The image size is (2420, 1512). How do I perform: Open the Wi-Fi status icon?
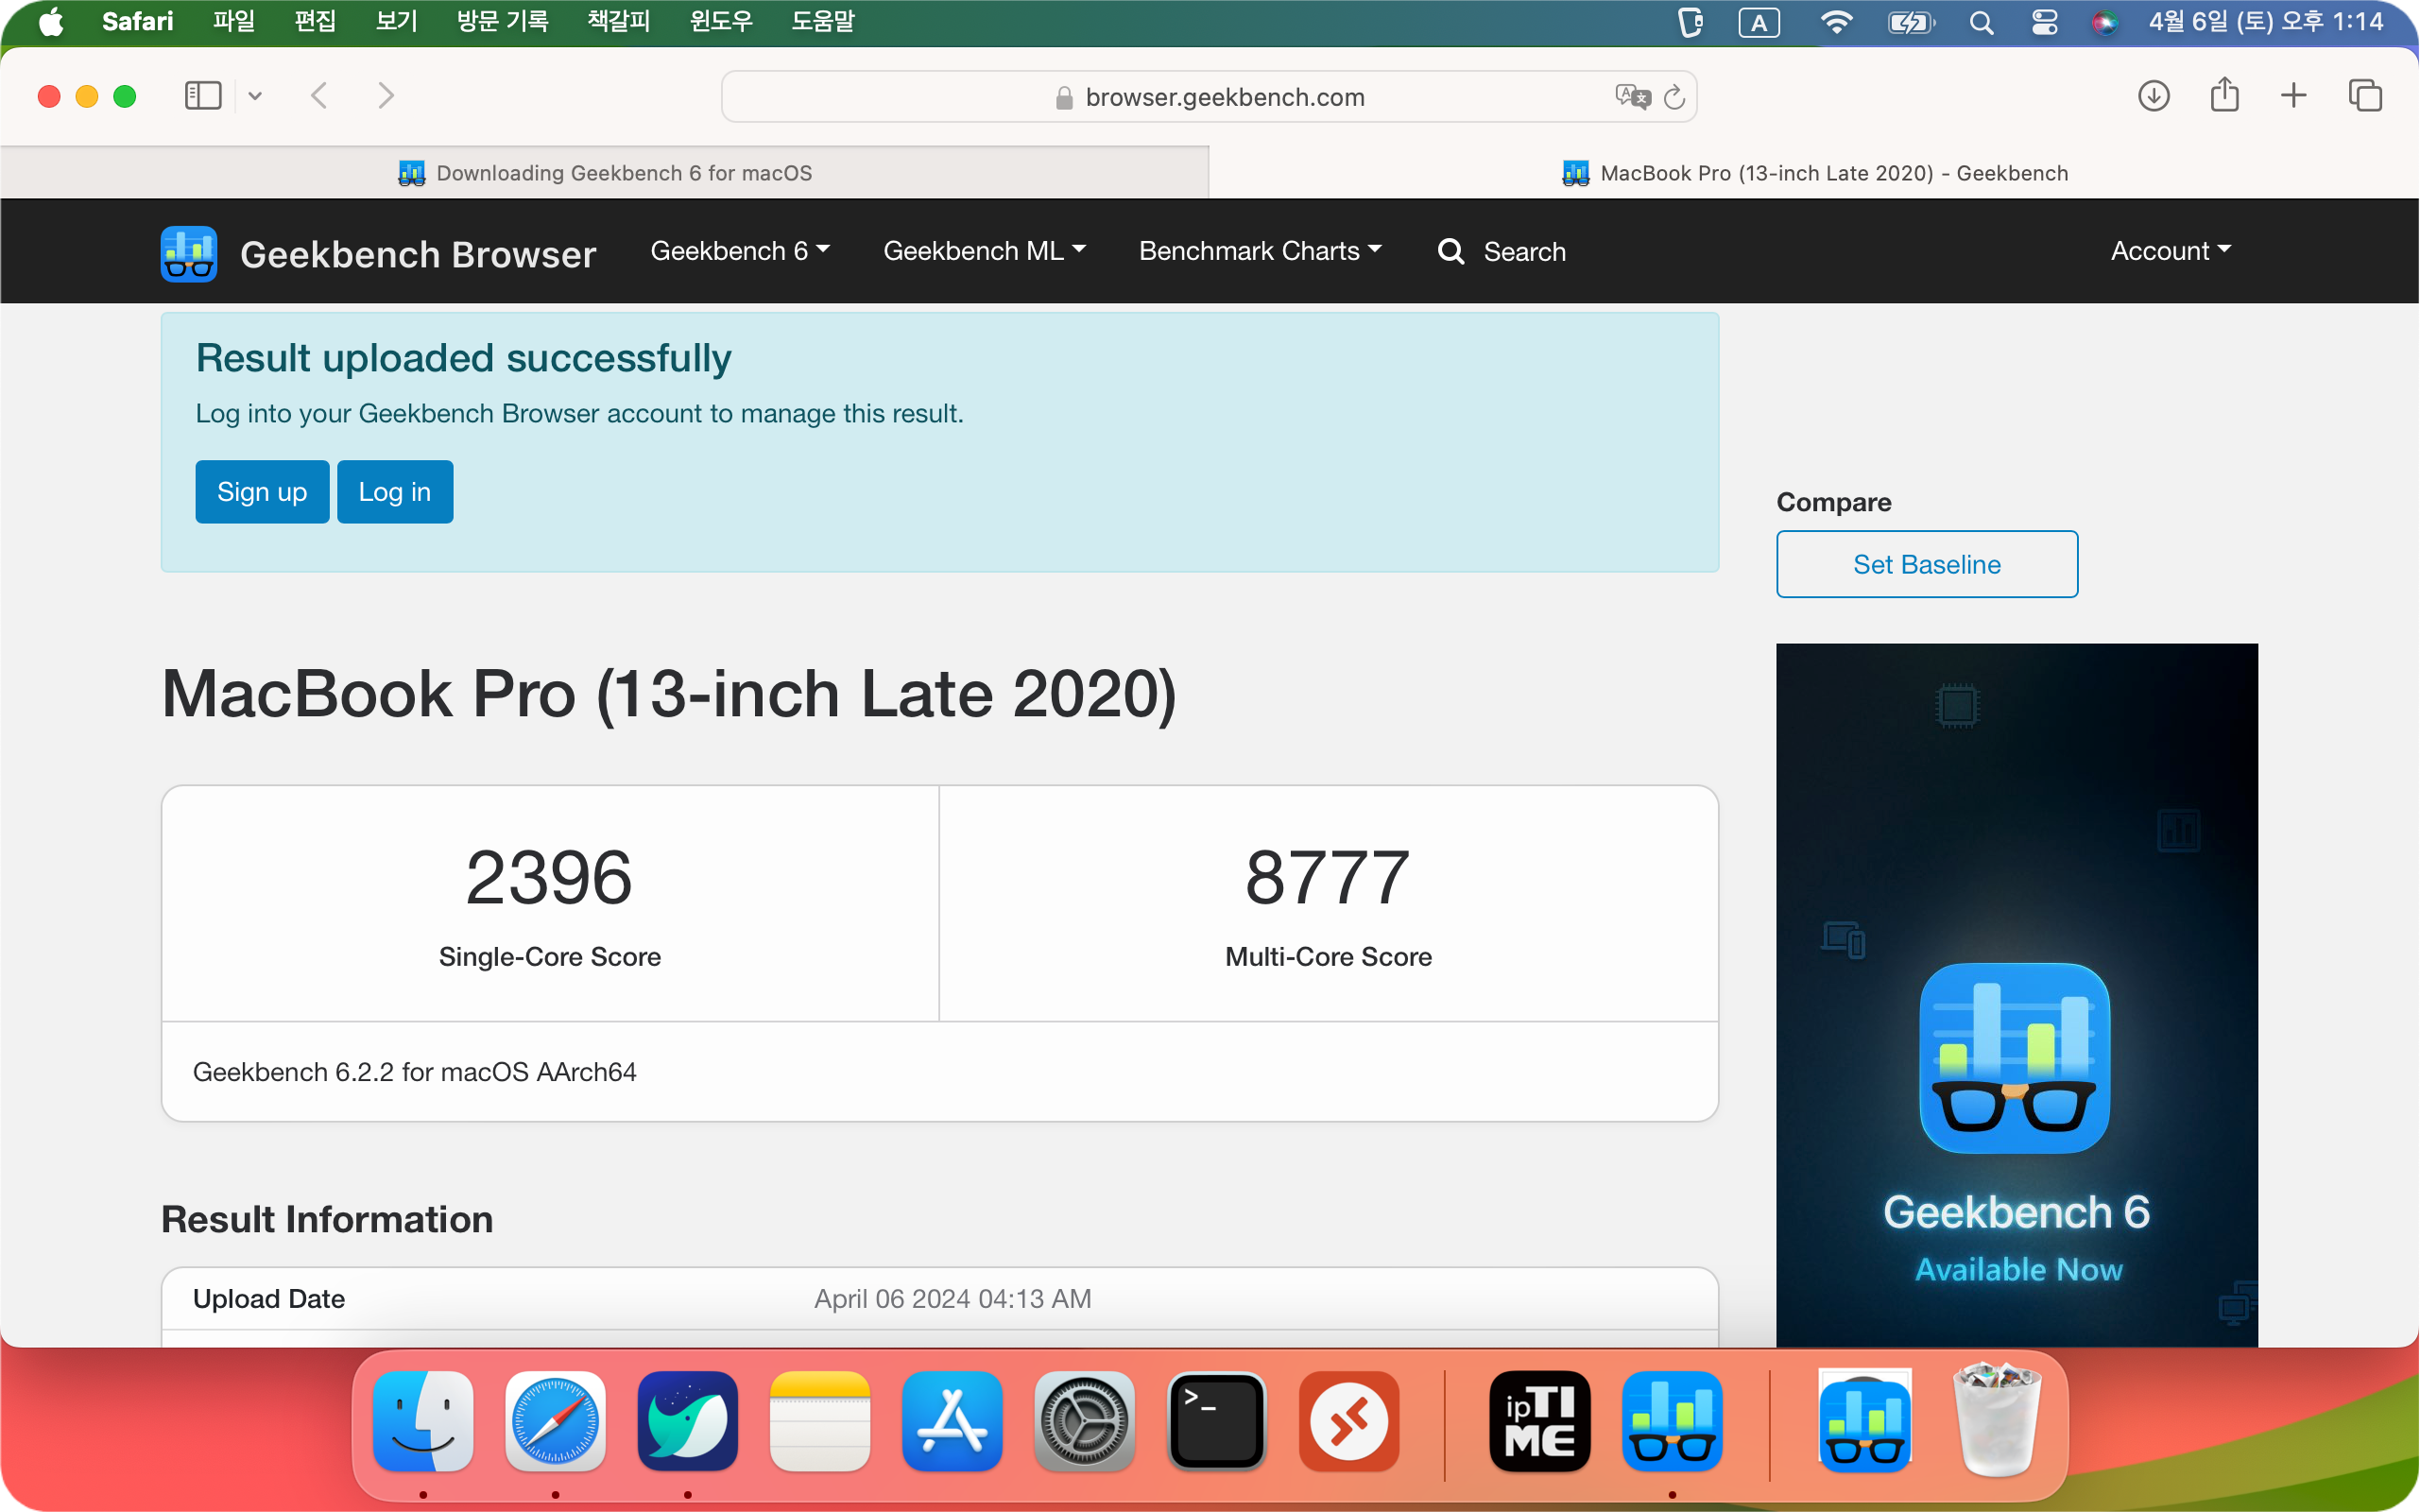(1836, 22)
